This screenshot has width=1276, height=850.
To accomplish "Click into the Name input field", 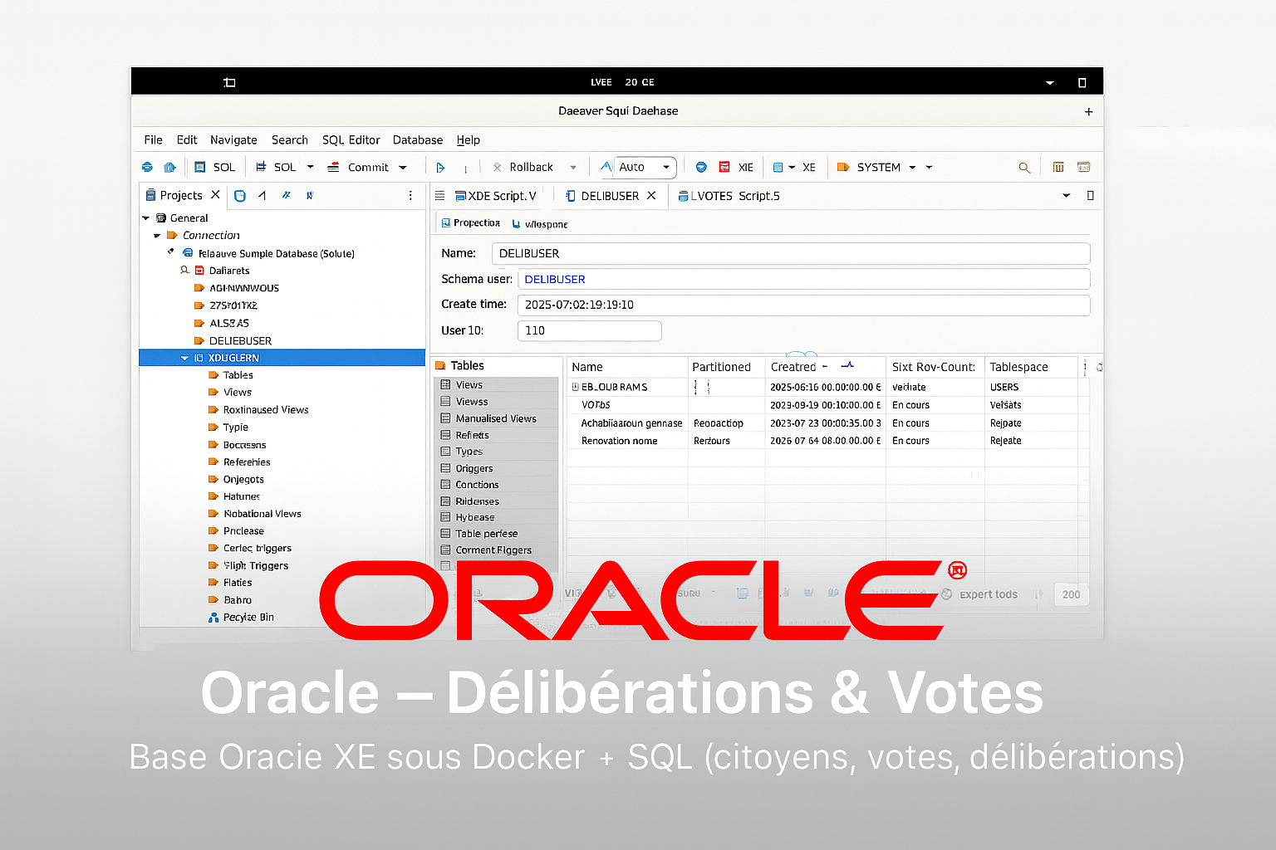I will tap(789, 254).
